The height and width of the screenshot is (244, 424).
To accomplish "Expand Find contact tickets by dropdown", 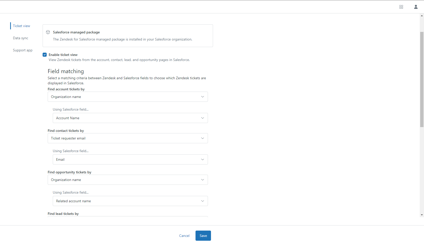I will click(128, 138).
